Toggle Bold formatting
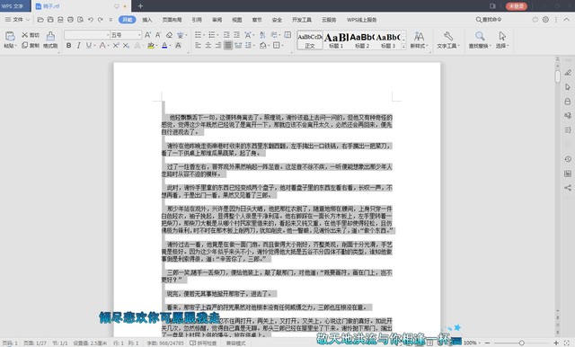 point(68,46)
